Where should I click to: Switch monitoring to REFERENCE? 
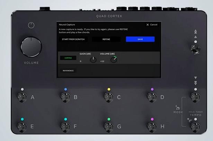(x=68, y=71)
